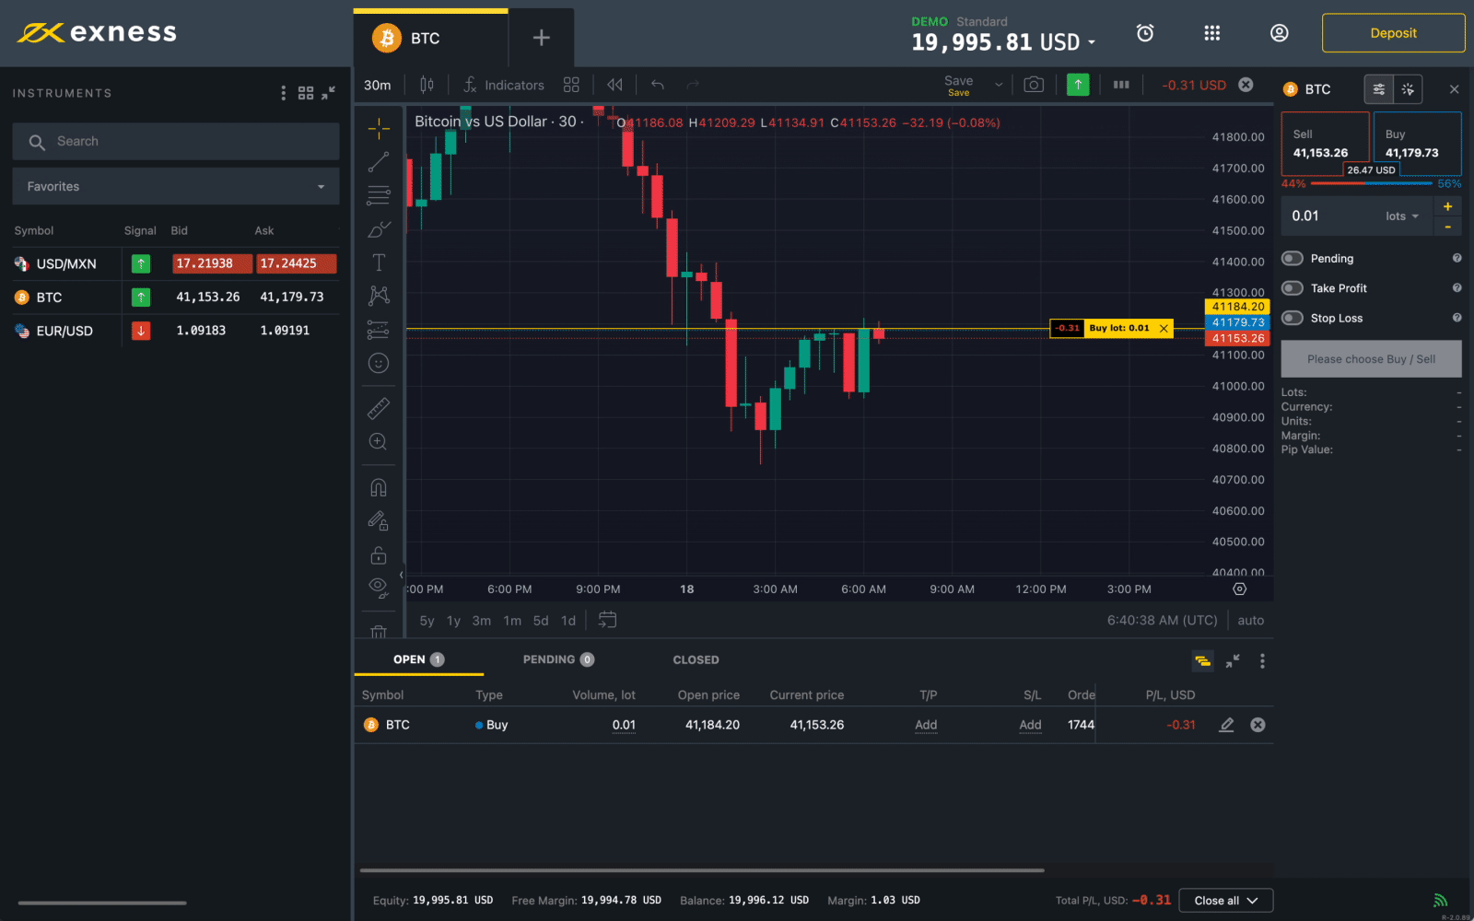
Task: Click the bars icon in chart toolbar
Action: [x=1121, y=85]
